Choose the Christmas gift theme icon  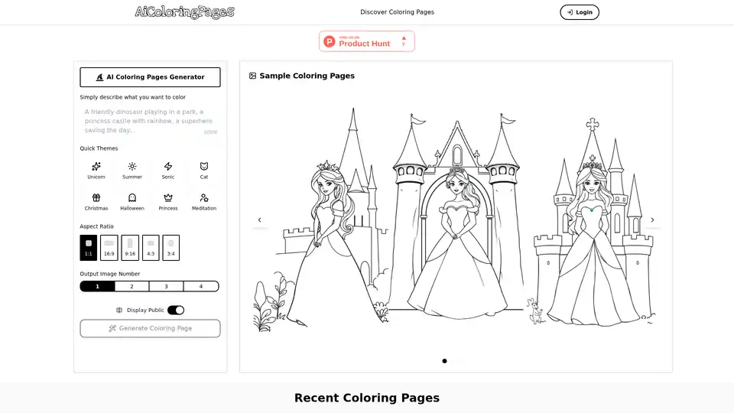pos(96,198)
